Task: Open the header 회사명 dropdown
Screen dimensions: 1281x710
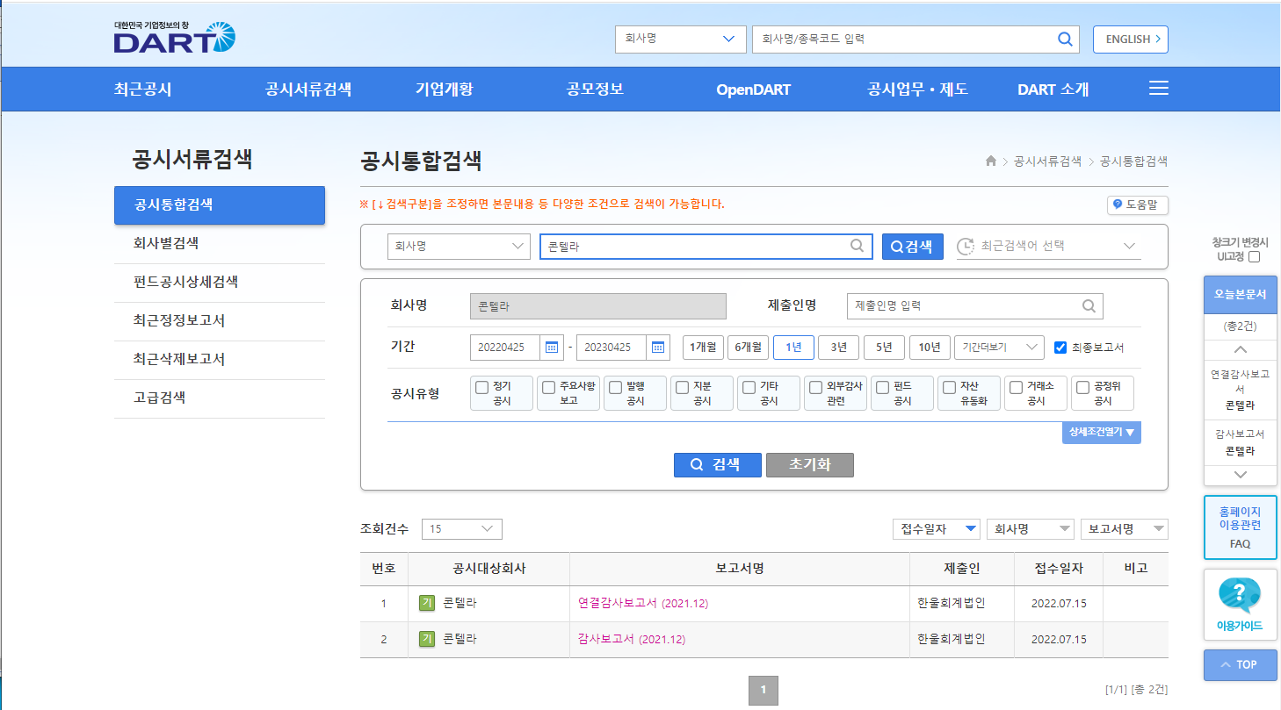Action: point(680,39)
